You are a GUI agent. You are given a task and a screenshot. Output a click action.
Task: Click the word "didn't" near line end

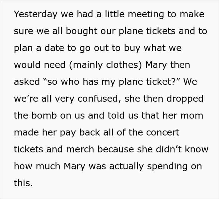click(x=169, y=150)
